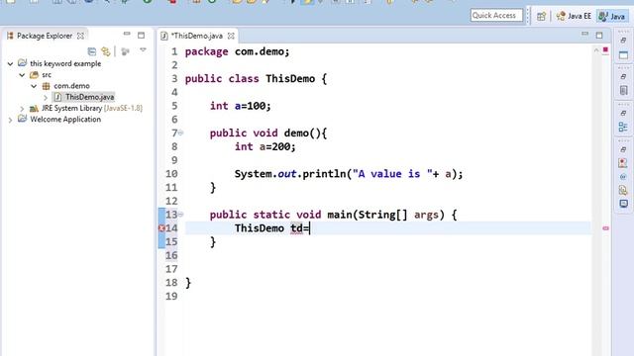634x356 pixels.
Task: Minimize the editor area
Action: click(x=585, y=34)
